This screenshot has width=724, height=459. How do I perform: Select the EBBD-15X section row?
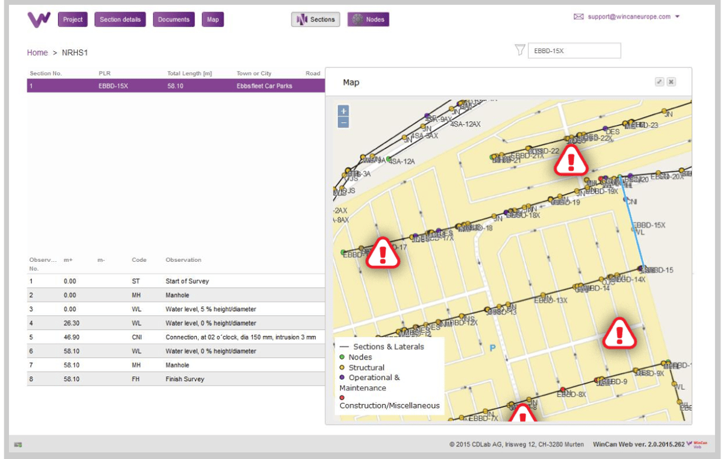pyautogui.click(x=176, y=86)
